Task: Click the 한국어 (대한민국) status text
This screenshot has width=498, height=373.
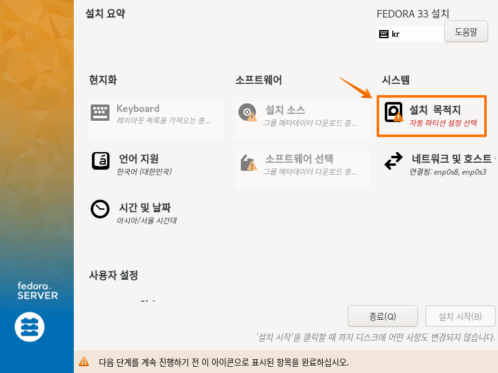Action: 145,171
